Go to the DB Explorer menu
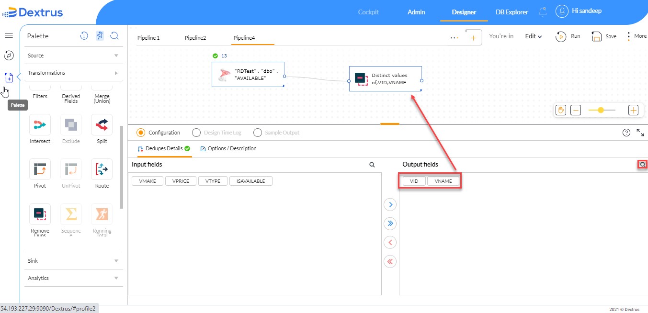 pos(512,12)
